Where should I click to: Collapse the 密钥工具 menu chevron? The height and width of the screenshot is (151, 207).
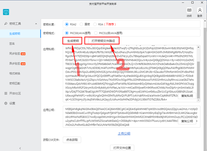click(36, 24)
